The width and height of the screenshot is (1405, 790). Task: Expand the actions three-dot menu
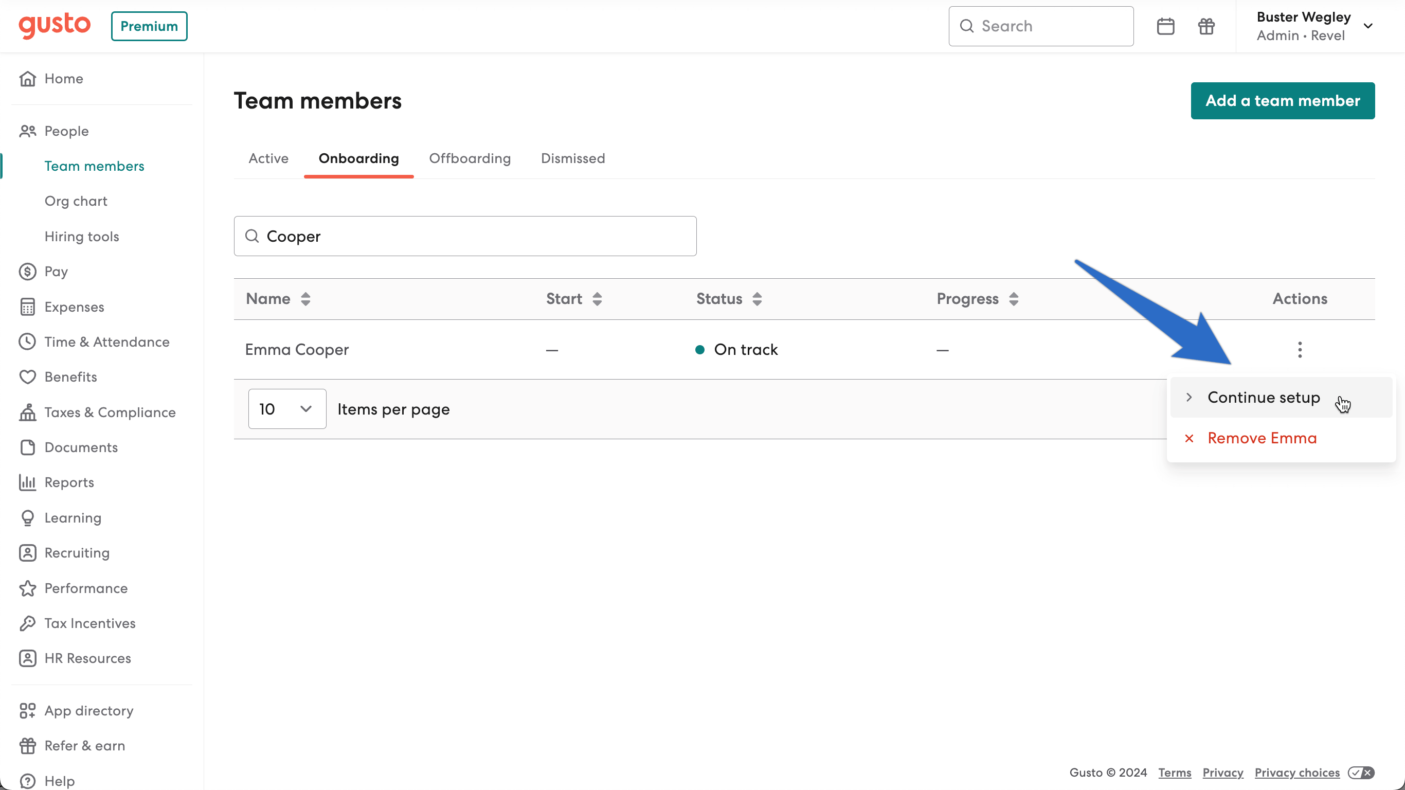point(1300,349)
